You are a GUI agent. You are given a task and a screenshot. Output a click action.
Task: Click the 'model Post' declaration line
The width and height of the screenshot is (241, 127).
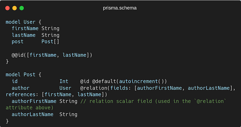coord(23,75)
